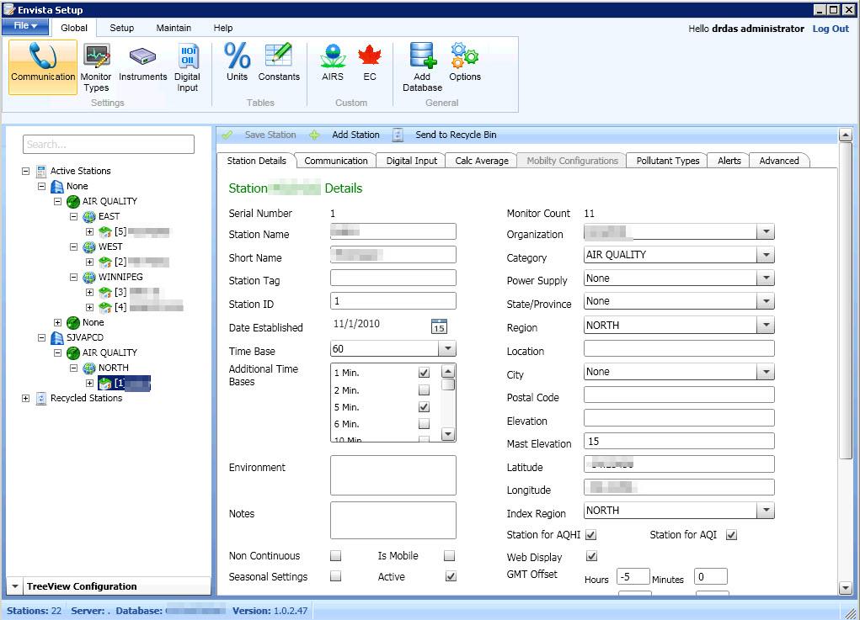Open the Units table icon

click(237, 63)
